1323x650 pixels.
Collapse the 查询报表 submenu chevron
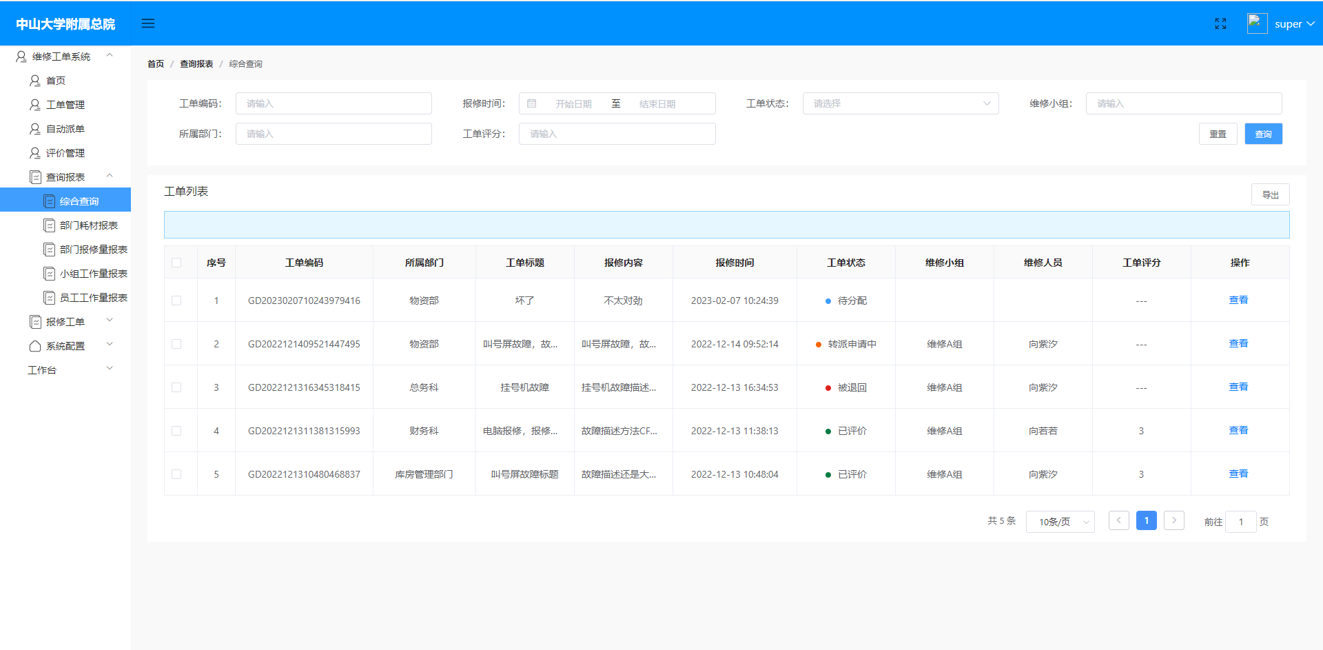(110, 176)
